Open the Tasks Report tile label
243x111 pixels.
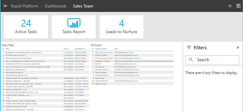[74, 32]
